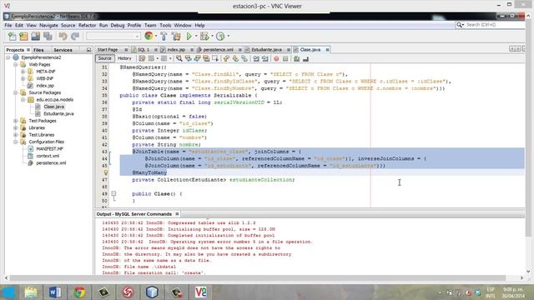The width and height of the screenshot is (534, 300).
Task: Open the Refactor menu
Action: point(87,25)
